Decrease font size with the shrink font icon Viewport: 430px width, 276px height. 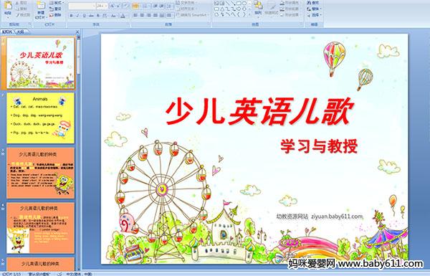[x=118, y=6]
